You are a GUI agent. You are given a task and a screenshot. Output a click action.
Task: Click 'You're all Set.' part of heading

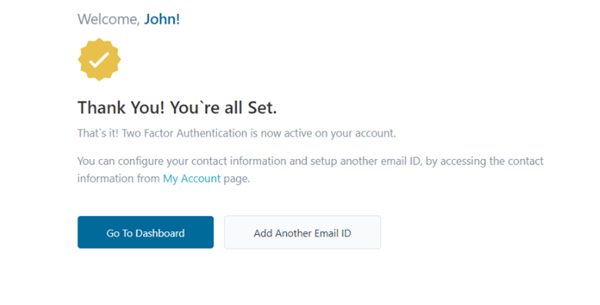point(223,108)
